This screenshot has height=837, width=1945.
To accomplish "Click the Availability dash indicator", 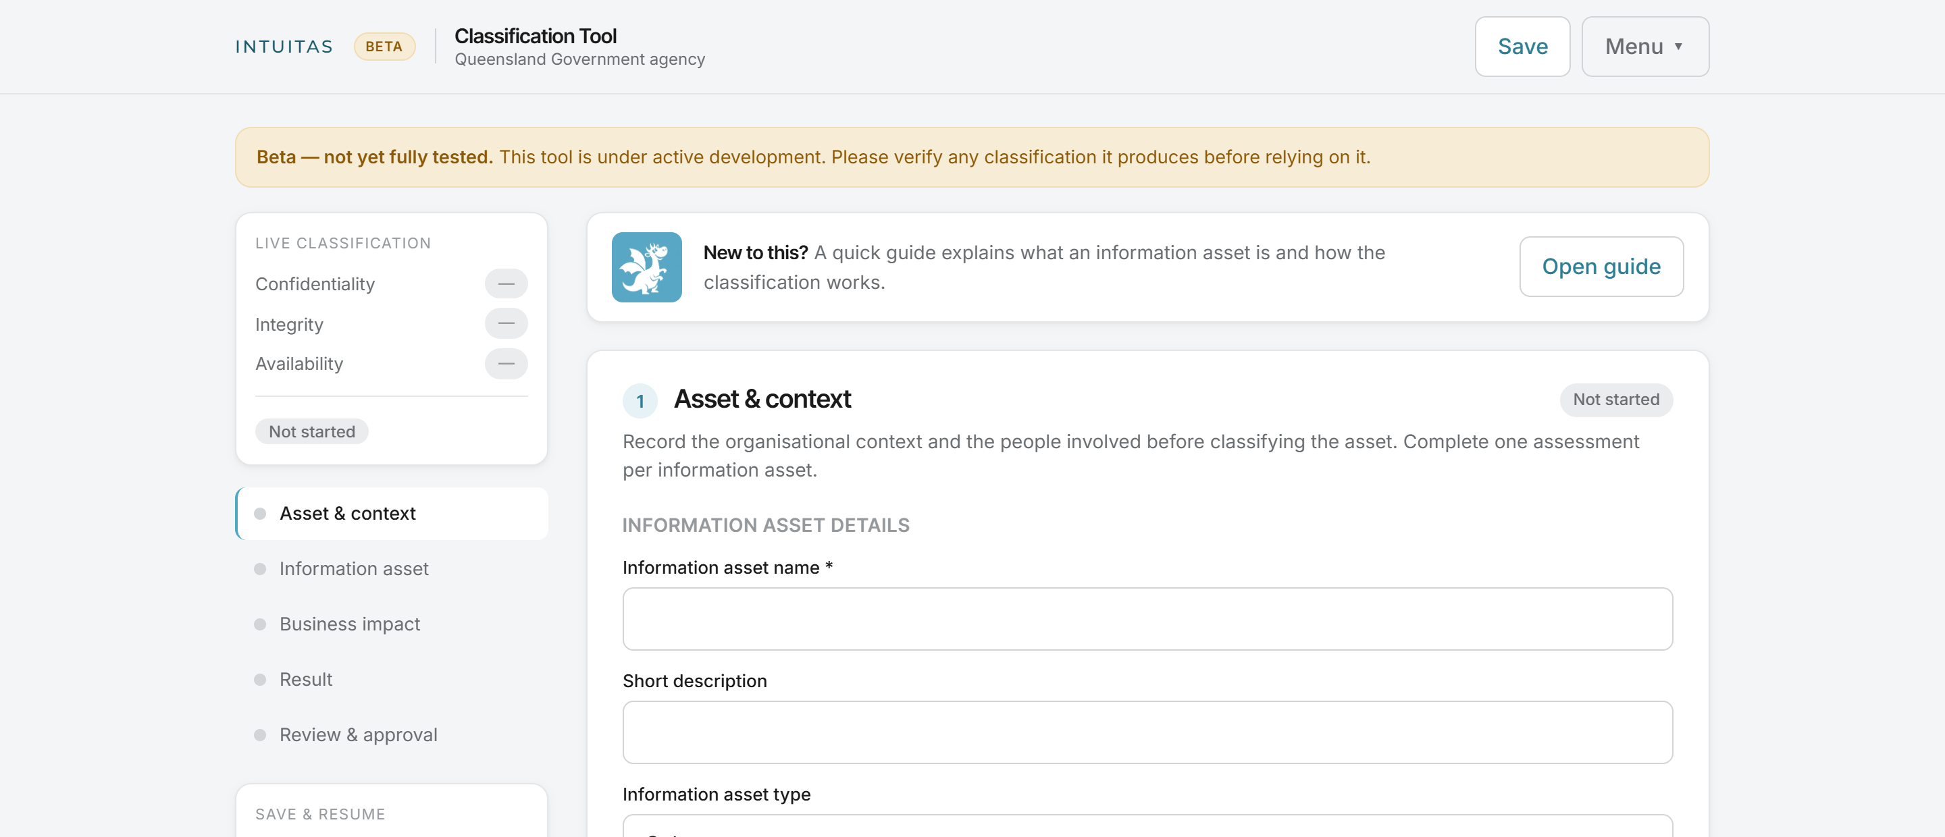I will [x=506, y=364].
